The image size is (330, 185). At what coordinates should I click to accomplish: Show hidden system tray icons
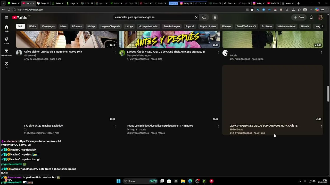[x=300, y=181]
